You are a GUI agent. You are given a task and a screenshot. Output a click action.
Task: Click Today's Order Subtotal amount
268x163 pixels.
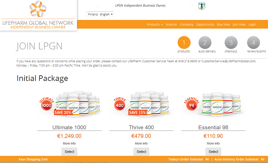point(207,159)
